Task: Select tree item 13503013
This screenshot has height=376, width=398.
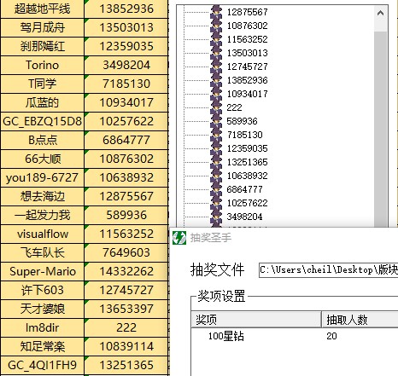Action: click(x=247, y=53)
